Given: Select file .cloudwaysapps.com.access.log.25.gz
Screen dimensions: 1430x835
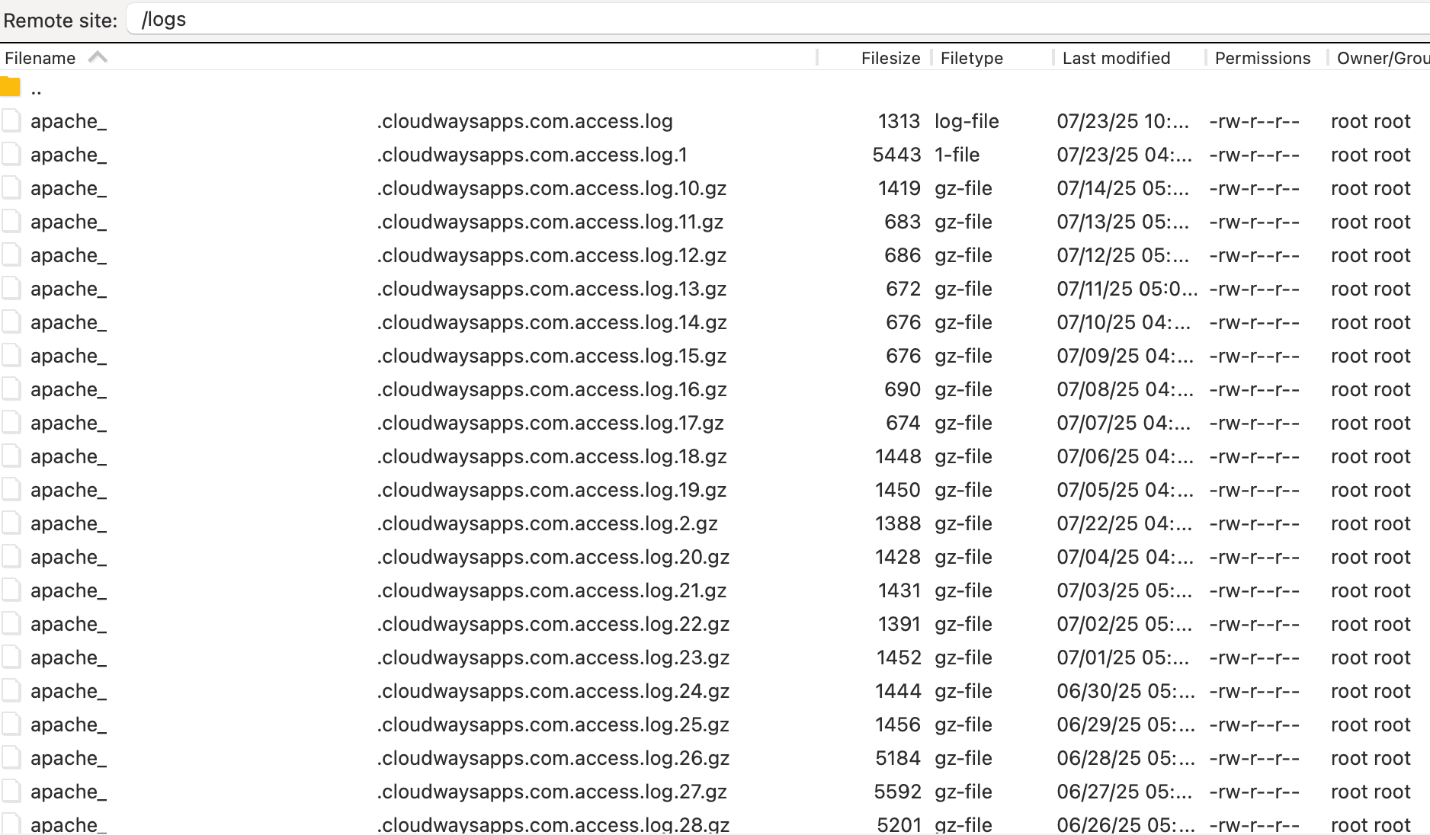Looking at the screenshot, I should click(x=553, y=725).
